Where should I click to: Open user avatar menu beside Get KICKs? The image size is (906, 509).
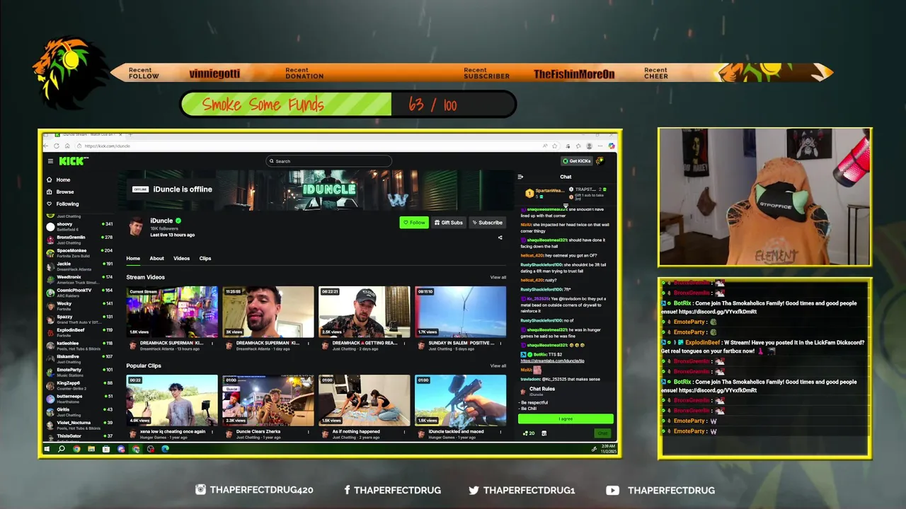point(600,161)
